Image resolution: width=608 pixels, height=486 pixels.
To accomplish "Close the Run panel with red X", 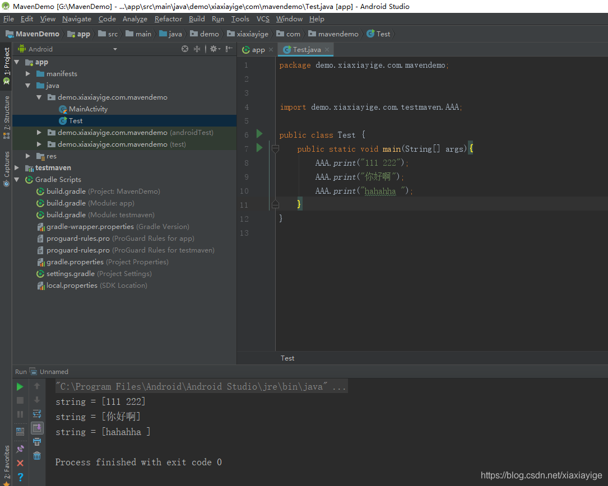I will (x=20, y=463).
